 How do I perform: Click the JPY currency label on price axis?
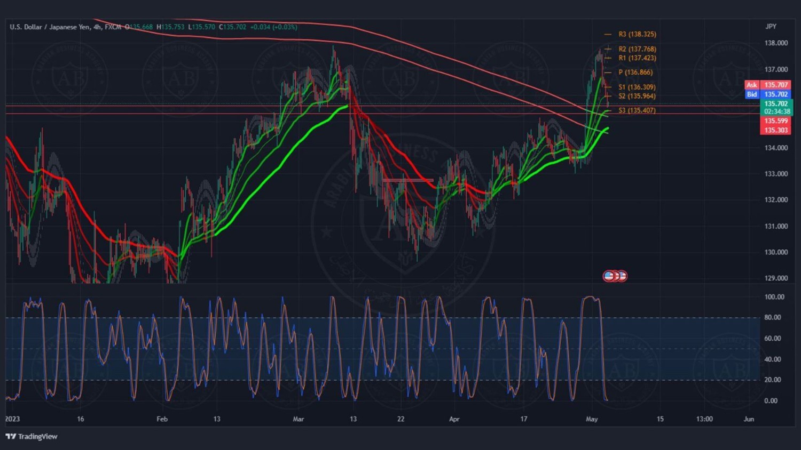[x=771, y=27]
